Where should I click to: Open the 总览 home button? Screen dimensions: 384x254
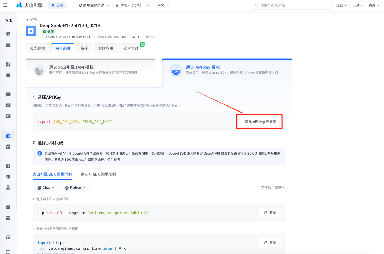click(x=57, y=5)
